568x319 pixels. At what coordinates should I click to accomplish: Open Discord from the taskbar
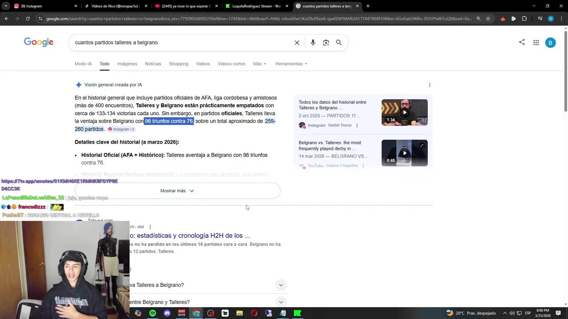pos(167,313)
